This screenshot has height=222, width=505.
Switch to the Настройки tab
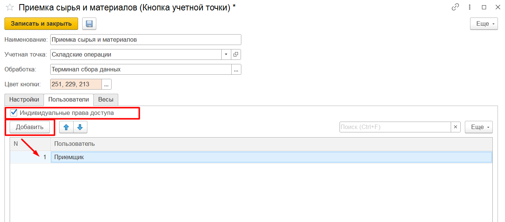[24, 100]
